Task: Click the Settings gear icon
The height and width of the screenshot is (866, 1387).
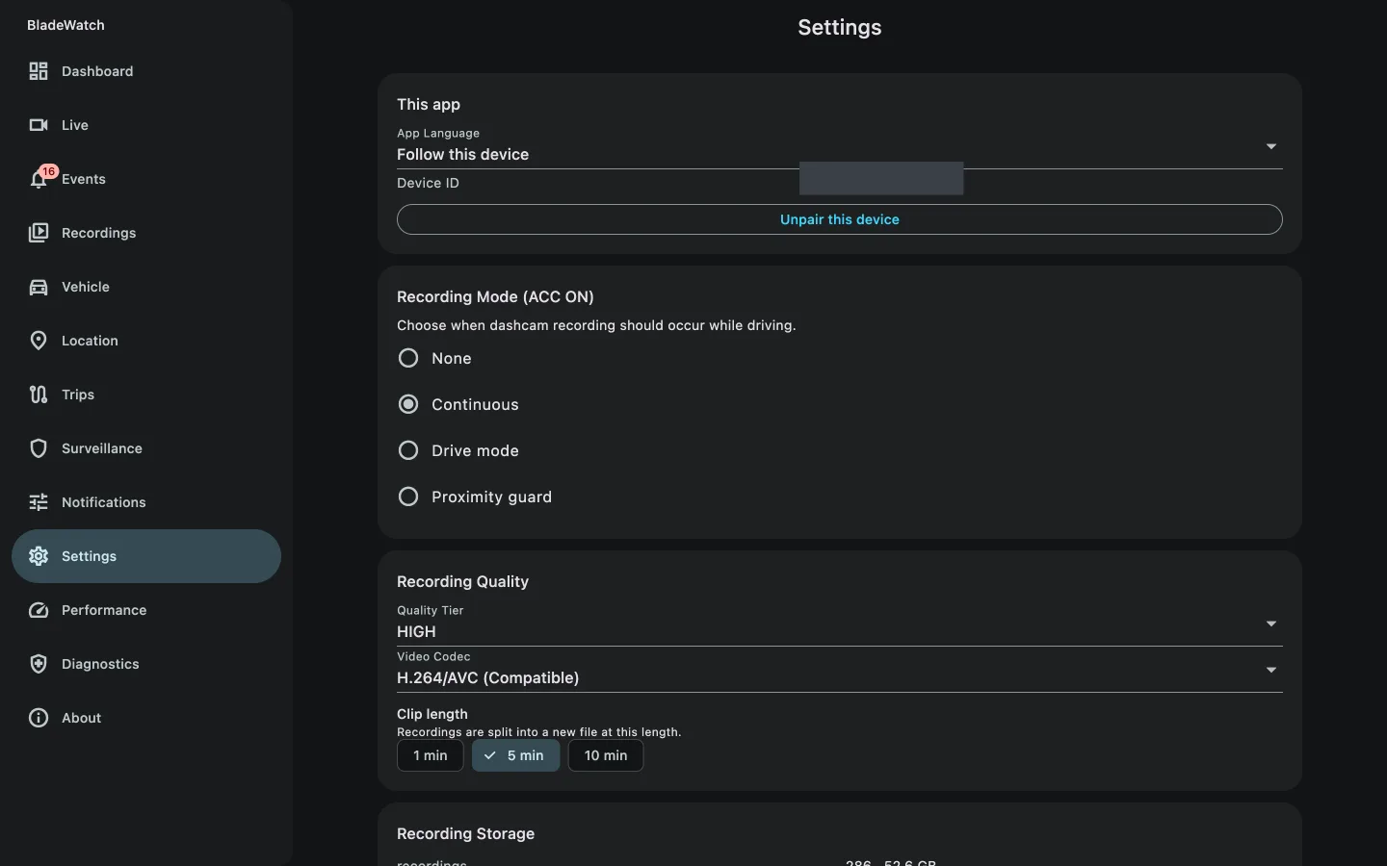Action: tap(39, 556)
